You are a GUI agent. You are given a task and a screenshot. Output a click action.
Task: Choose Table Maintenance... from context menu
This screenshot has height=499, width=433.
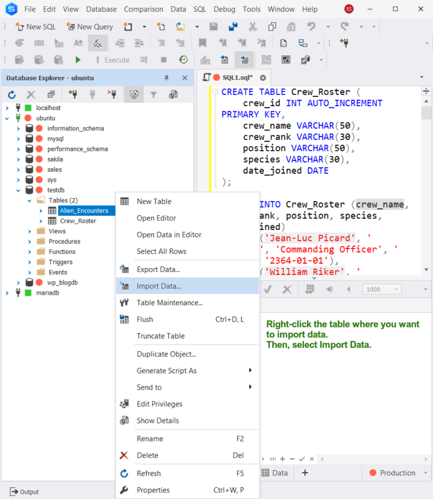188,303
